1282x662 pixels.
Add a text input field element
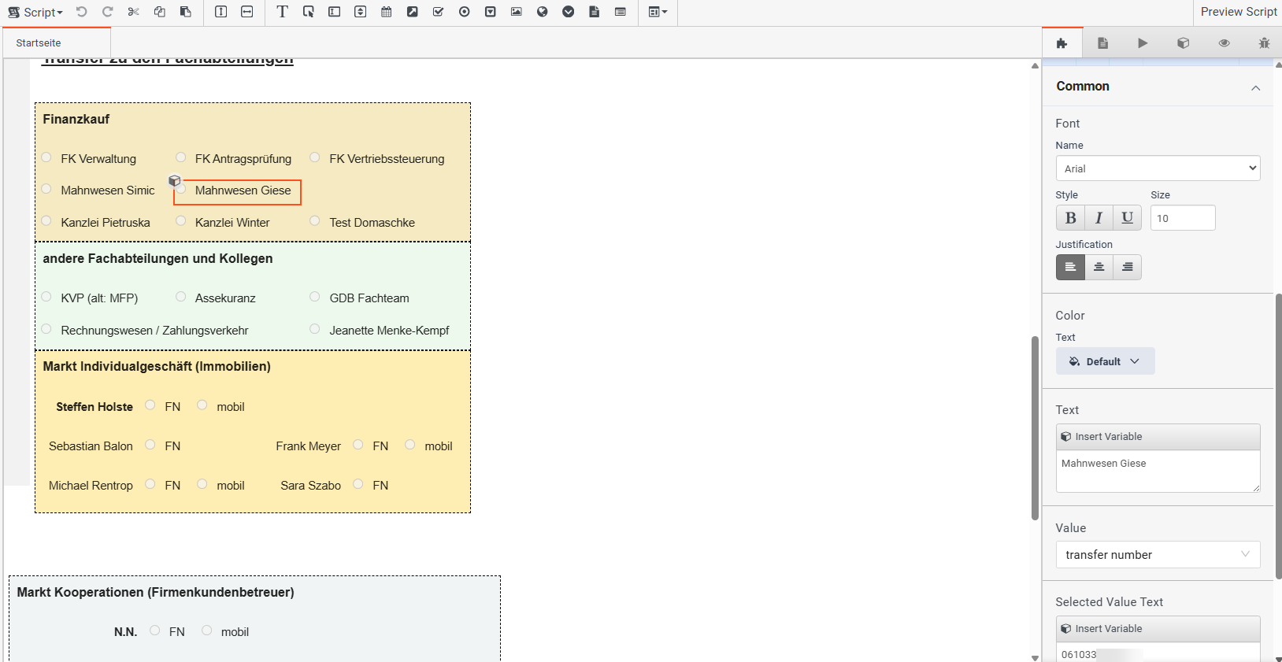(x=335, y=12)
